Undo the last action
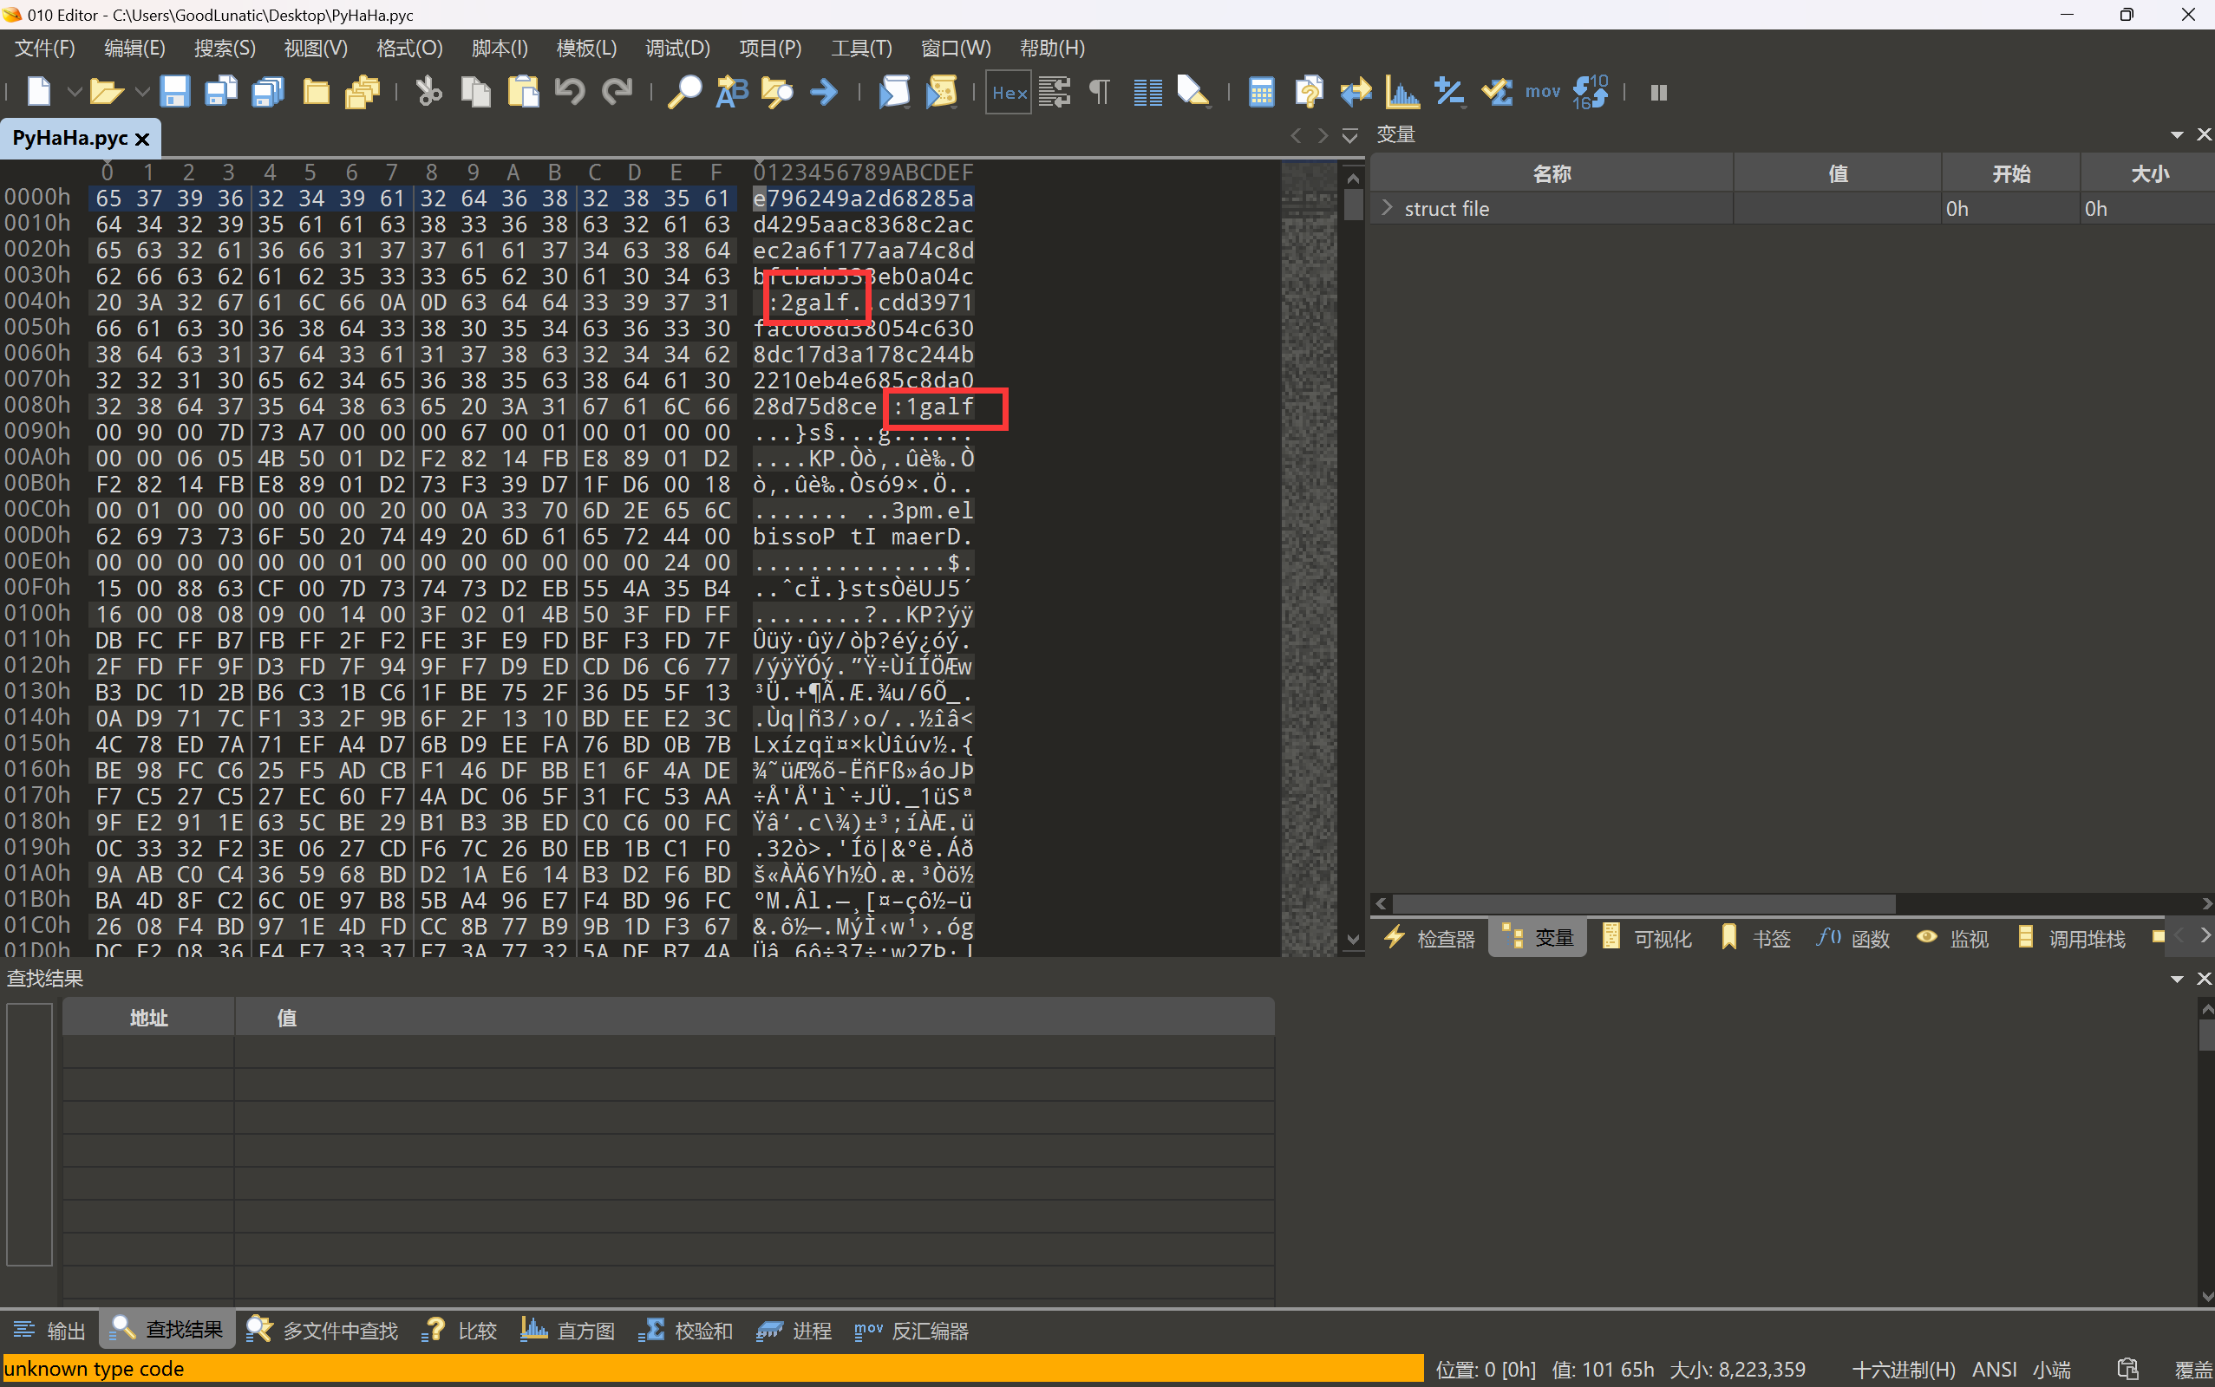This screenshot has height=1387, width=2215. (x=570, y=92)
